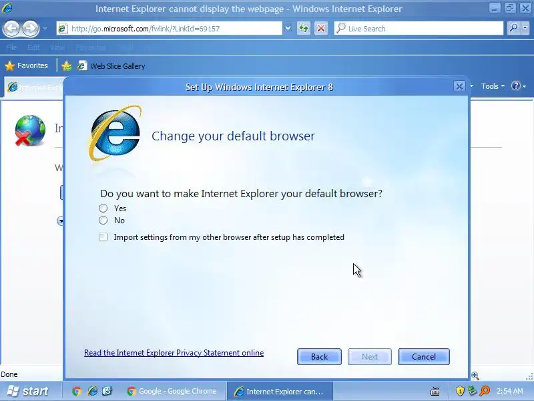Image resolution: width=534 pixels, height=401 pixels.
Task: Click the Help question mark icon
Action: pos(515,86)
